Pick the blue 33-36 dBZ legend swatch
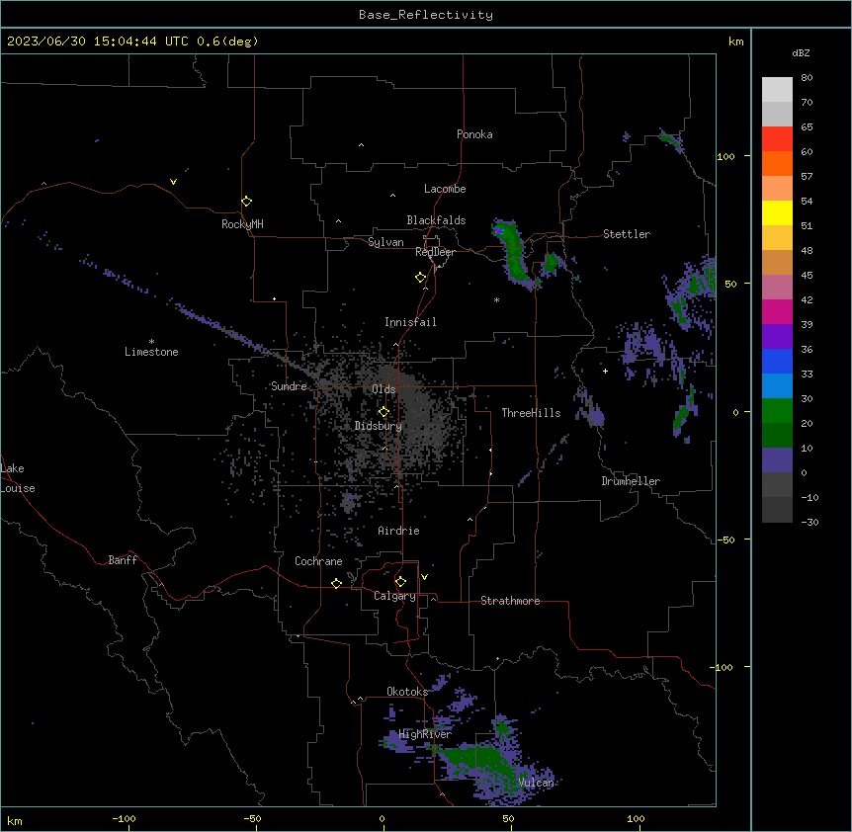 pos(777,361)
